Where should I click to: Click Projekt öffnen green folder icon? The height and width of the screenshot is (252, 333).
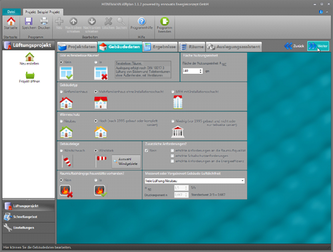30,75
